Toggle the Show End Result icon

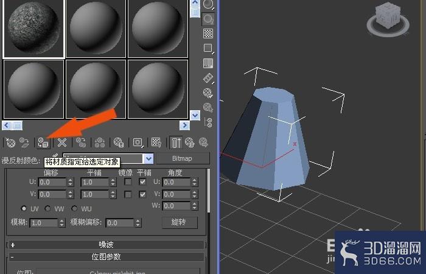[x=176, y=142]
